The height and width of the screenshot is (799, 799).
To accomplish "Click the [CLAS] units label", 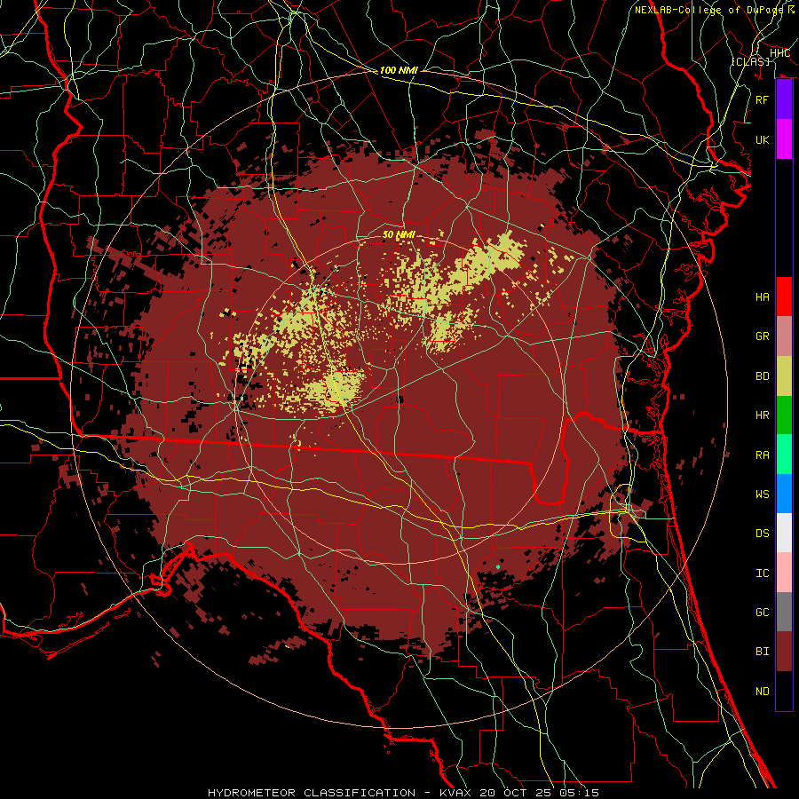I will click(x=750, y=61).
